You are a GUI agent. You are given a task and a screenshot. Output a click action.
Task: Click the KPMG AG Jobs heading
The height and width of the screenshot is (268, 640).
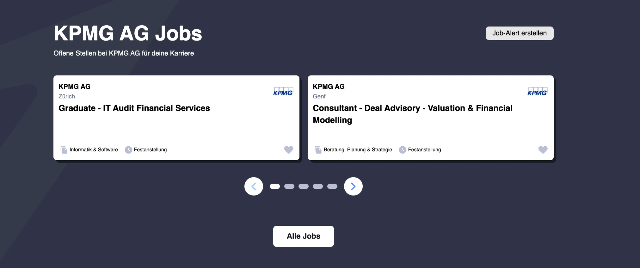point(128,33)
